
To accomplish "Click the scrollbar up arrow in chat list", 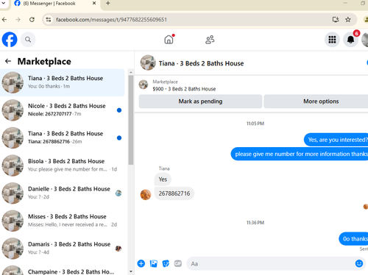I will coord(131,72).
